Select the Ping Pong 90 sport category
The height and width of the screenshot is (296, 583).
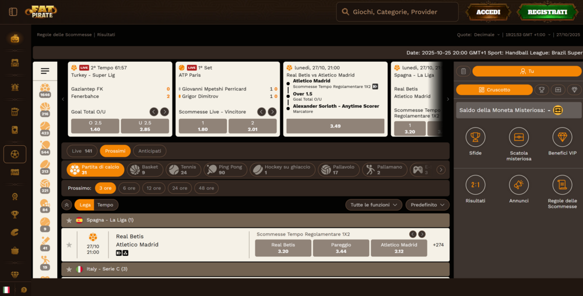225,170
